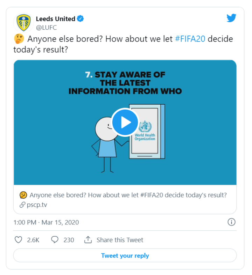Screen dimensions: 252x275
Task: Open the 1:00 PM Mar 15, 2020 timestamp
Action: click(46, 222)
